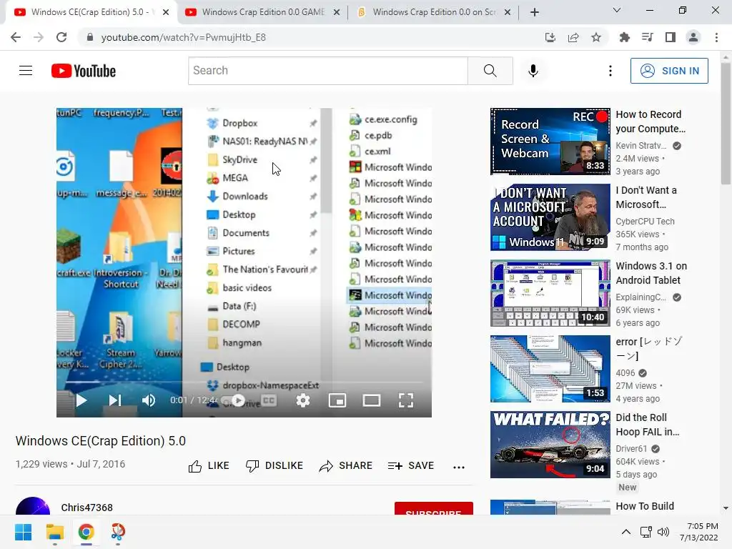Skip to the next video
The width and height of the screenshot is (732, 549).
(115, 400)
